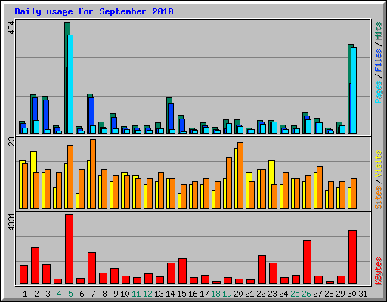Click the cyan 'Pages' legend label
This screenshot has width=387, height=302.
pos(379,92)
